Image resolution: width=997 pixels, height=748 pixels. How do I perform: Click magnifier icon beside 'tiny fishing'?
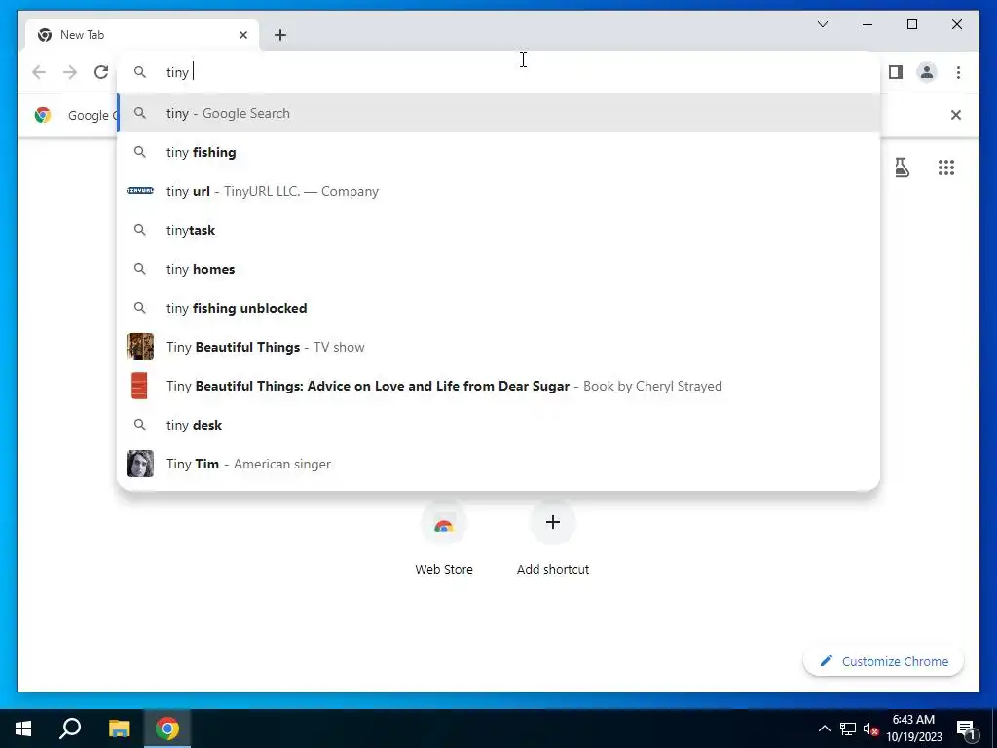(140, 152)
